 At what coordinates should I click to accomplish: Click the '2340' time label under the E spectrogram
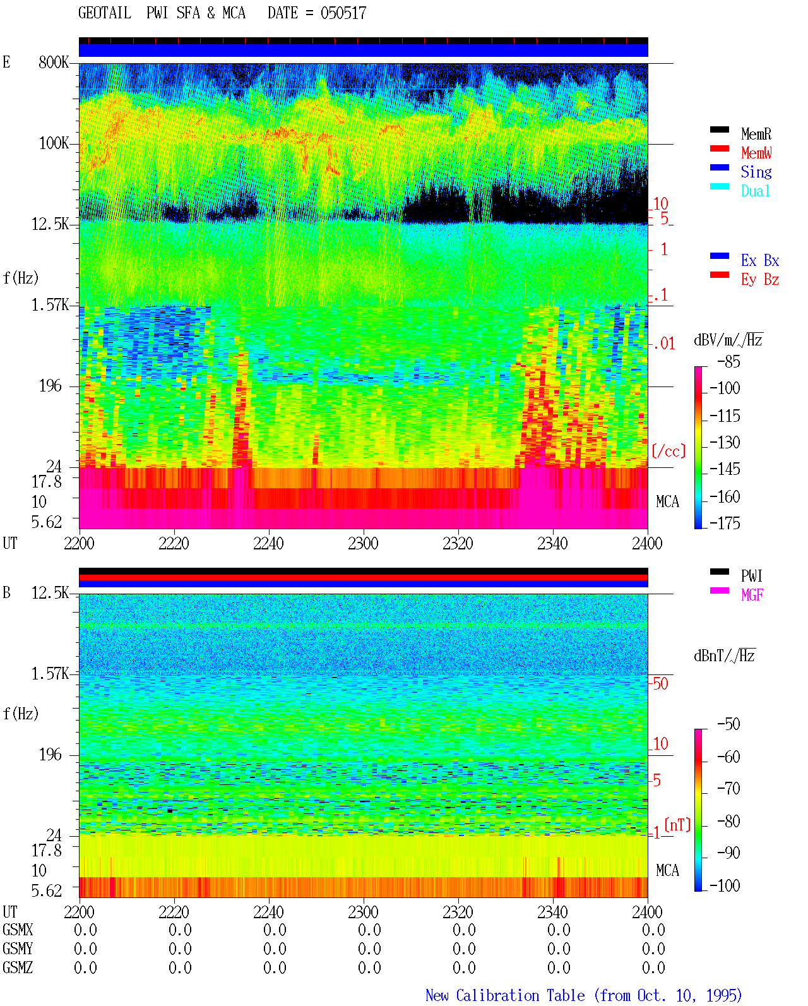tap(553, 544)
